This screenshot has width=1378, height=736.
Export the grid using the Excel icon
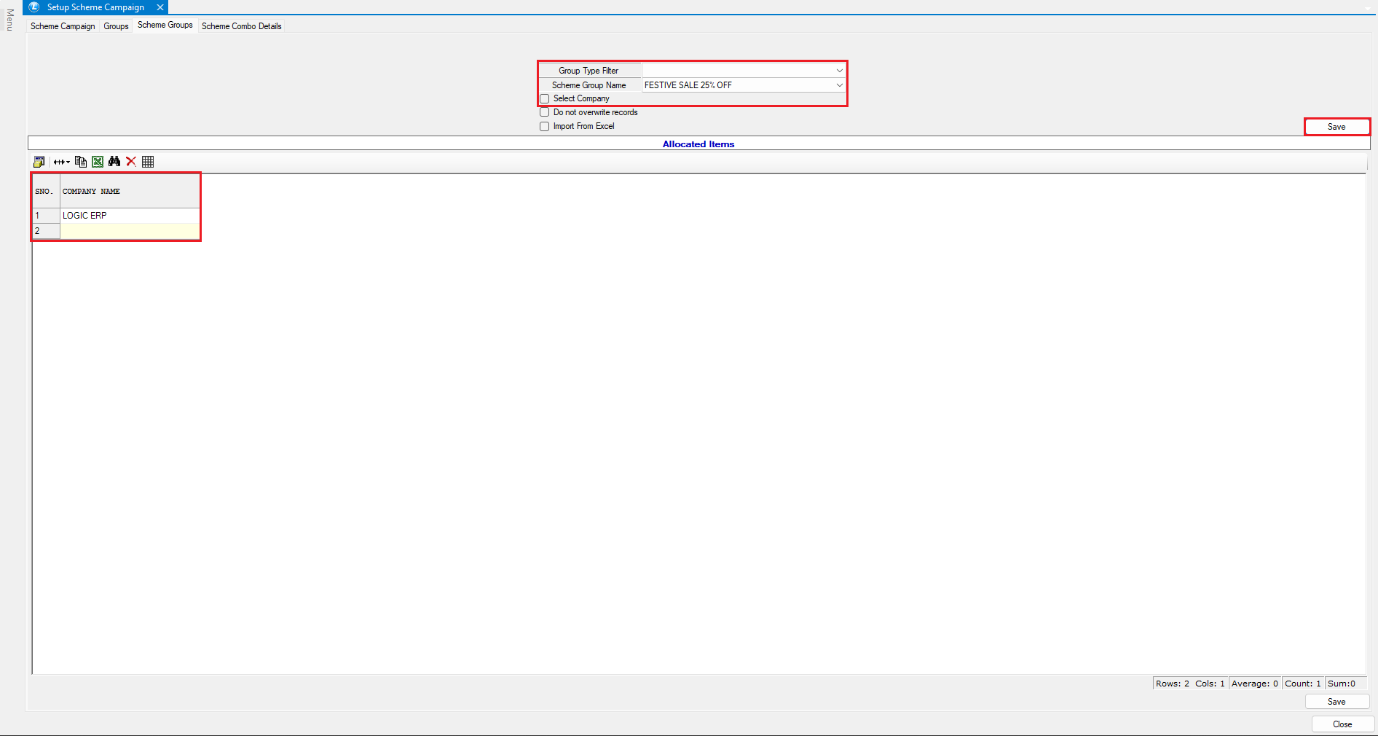click(x=98, y=162)
